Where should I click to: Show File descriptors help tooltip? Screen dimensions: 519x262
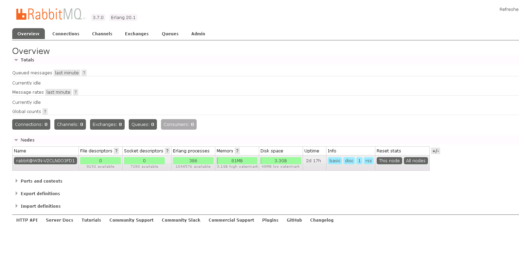116,151
